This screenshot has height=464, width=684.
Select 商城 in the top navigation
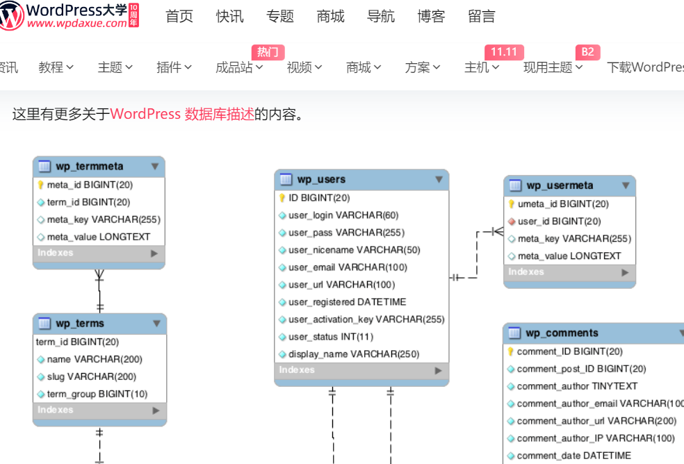(331, 17)
